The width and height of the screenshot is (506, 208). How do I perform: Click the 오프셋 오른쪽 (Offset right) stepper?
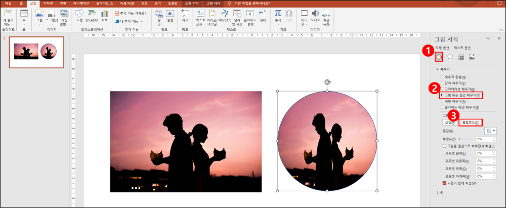pyautogui.click(x=494, y=161)
